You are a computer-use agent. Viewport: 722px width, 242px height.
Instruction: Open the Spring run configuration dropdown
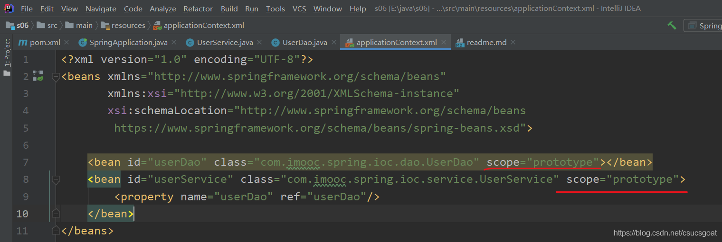tap(703, 26)
